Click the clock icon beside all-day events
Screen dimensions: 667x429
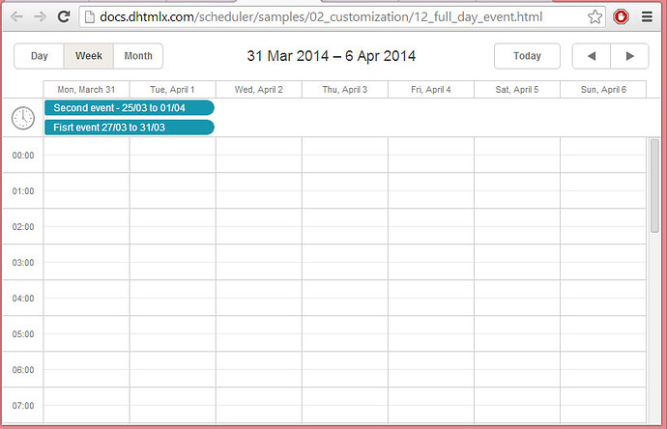click(23, 118)
